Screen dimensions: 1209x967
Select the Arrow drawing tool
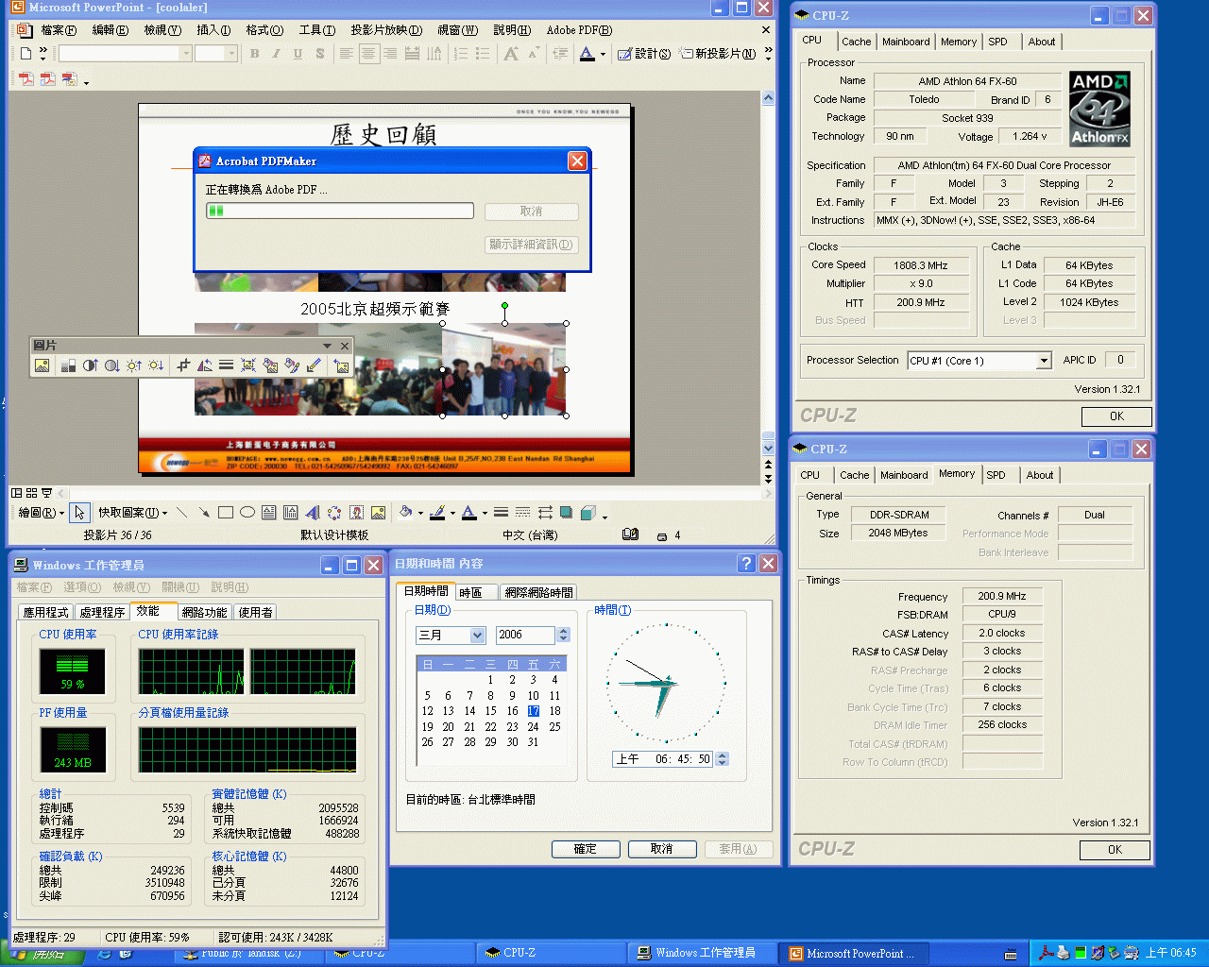pos(203,513)
